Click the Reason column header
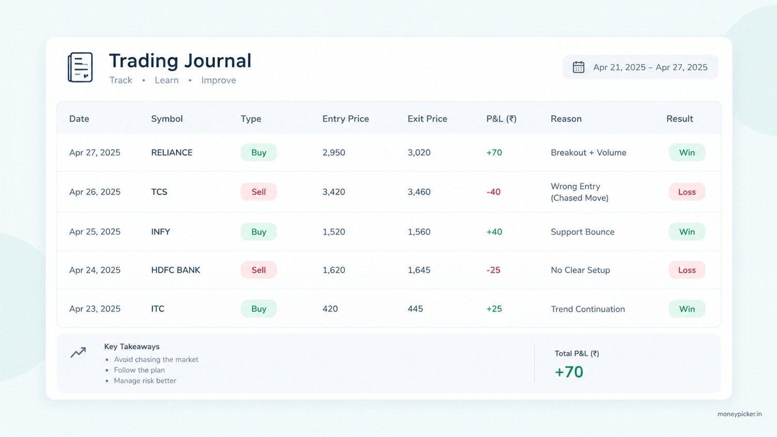The width and height of the screenshot is (777, 437). click(566, 119)
